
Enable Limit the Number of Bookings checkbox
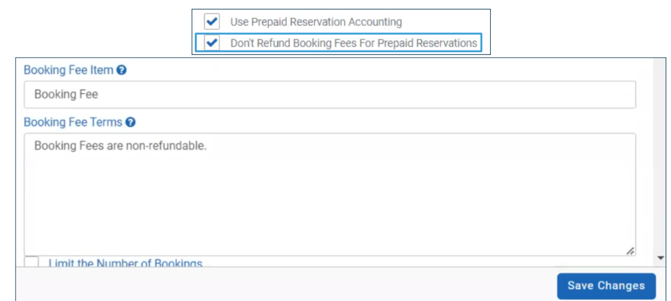(x=32, y=262)
